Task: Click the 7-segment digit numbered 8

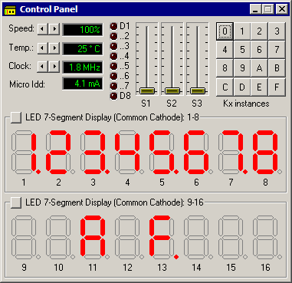Action: click(267, 152)
